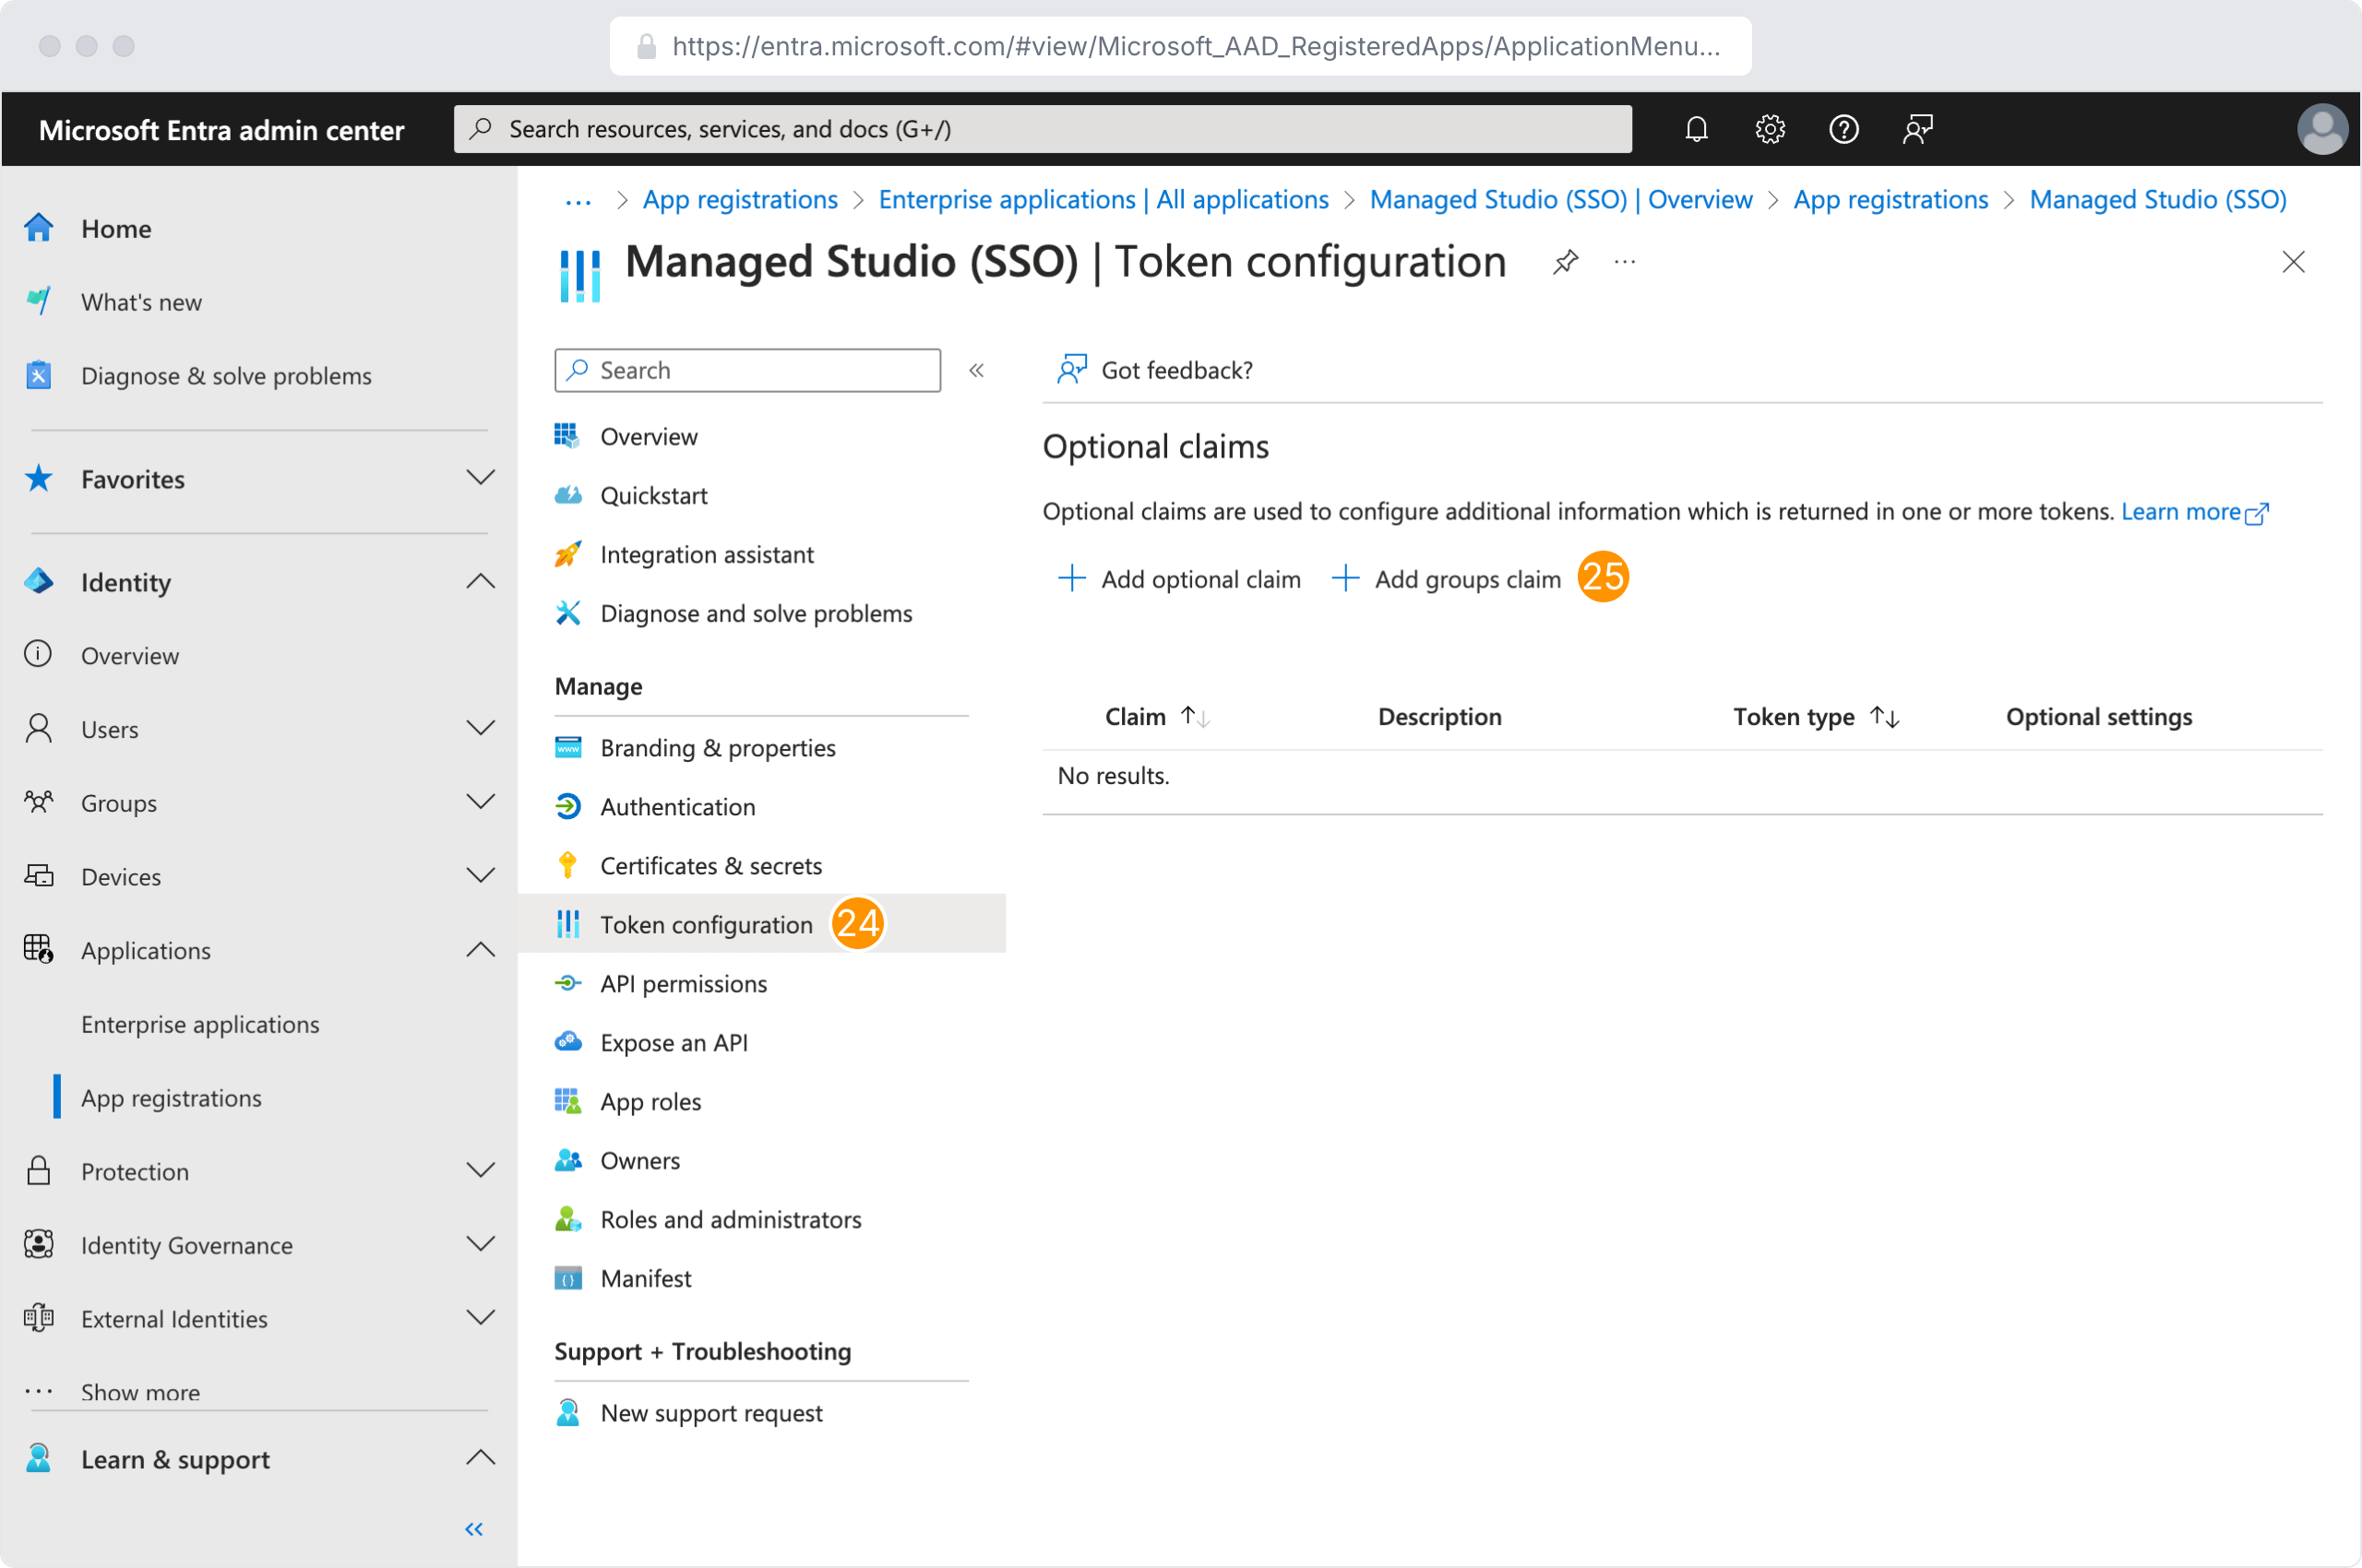Click Add optional claim button
The width and height of the screenshot is (2362, 1568).
(x=1179, y=579)
